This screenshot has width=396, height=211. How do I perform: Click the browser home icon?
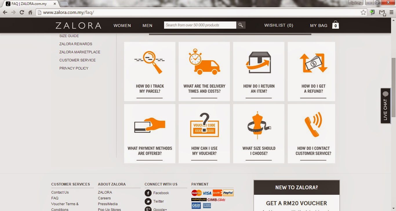point(30,12)
